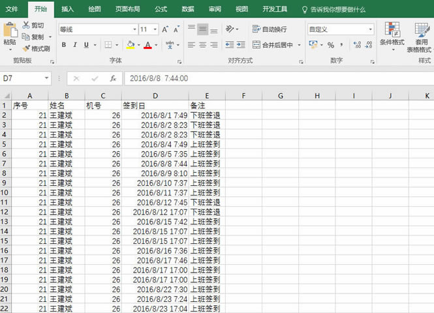Align text to bottom of cell

click(213, 31)
